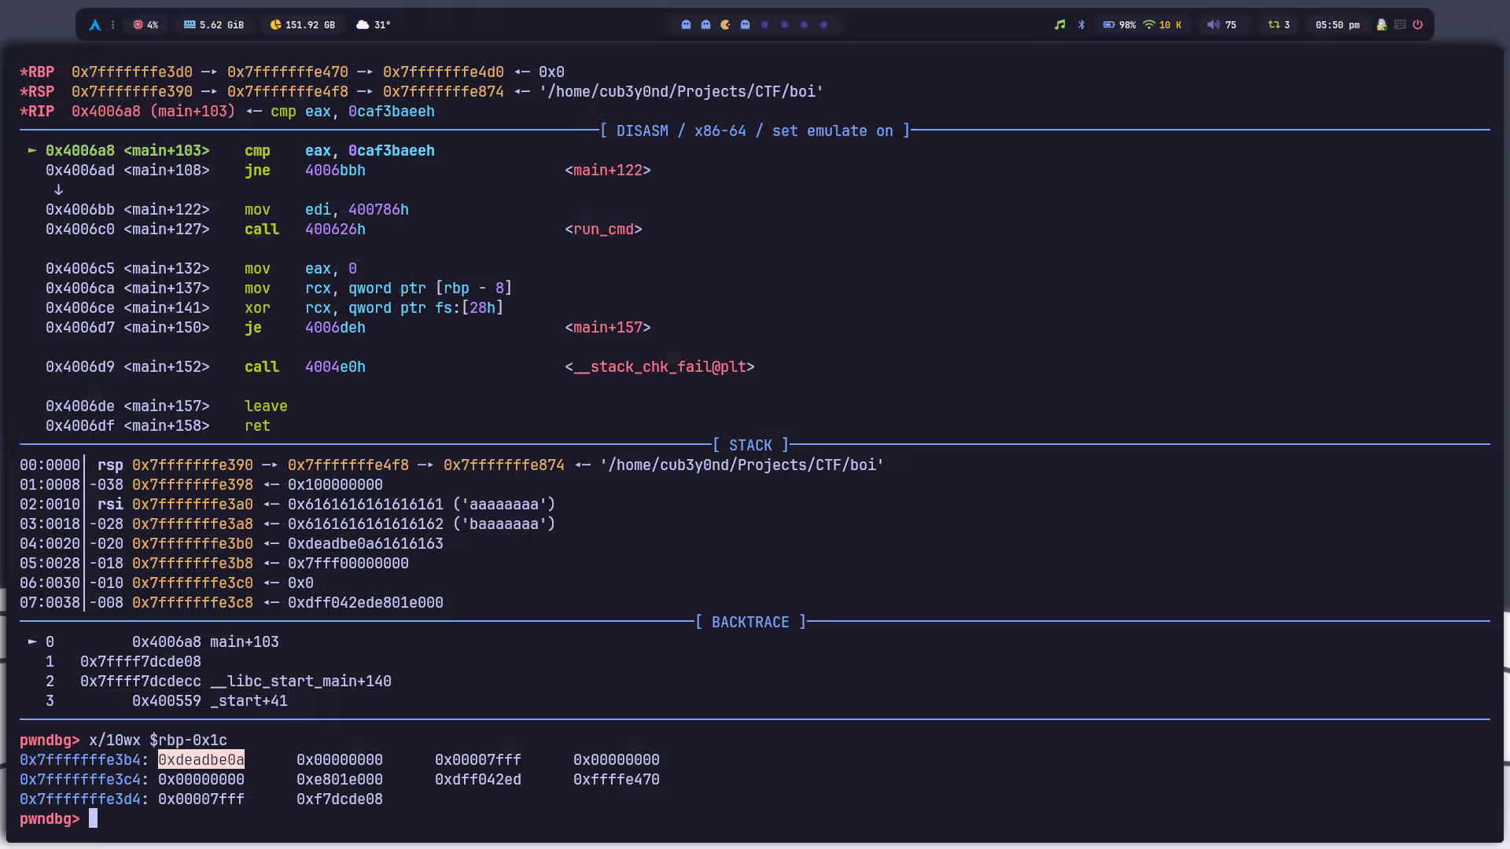Screen dimensions: 1510x849
Task: Click the red power icon
Action: (1417, 25)
